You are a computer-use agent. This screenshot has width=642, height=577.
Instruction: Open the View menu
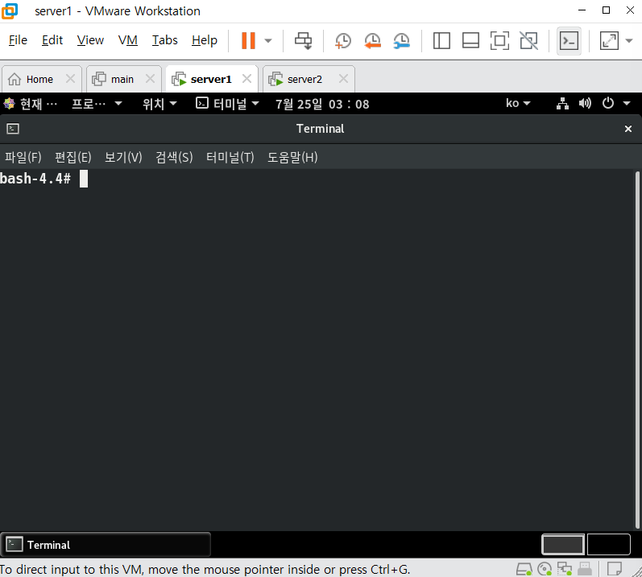(x=90, y=40)
